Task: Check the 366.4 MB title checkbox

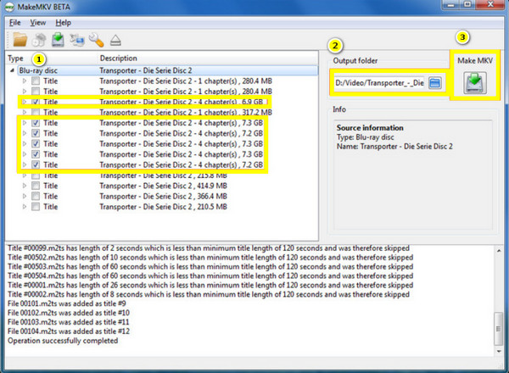Action: 36,196
